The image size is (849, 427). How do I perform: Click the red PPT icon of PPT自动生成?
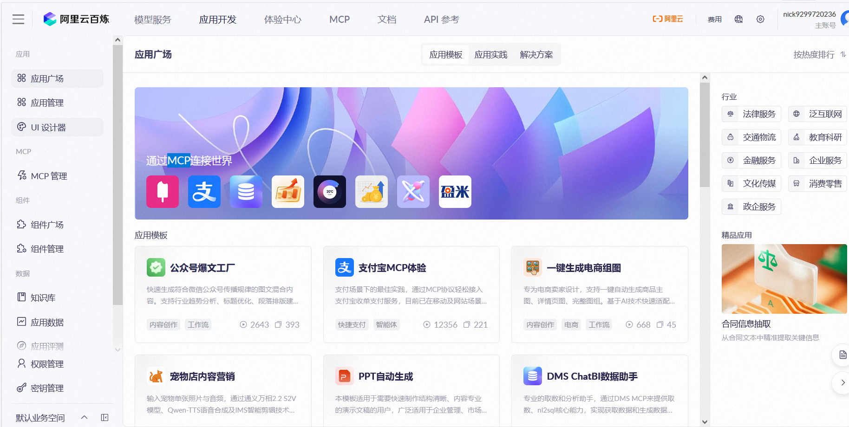345,376
